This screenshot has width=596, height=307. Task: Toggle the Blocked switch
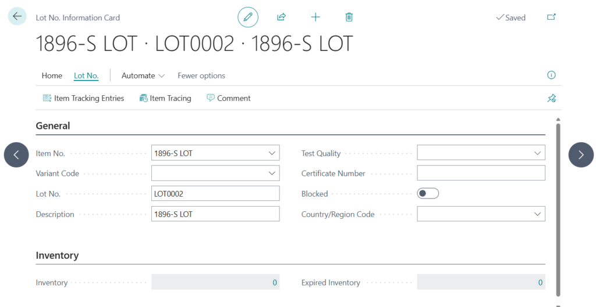point(428,194)
